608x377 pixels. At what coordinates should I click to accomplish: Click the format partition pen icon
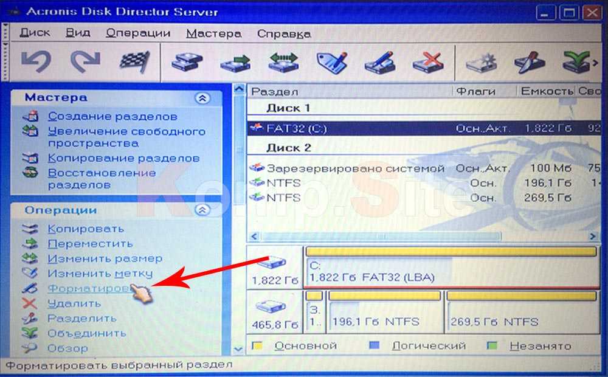381,62
